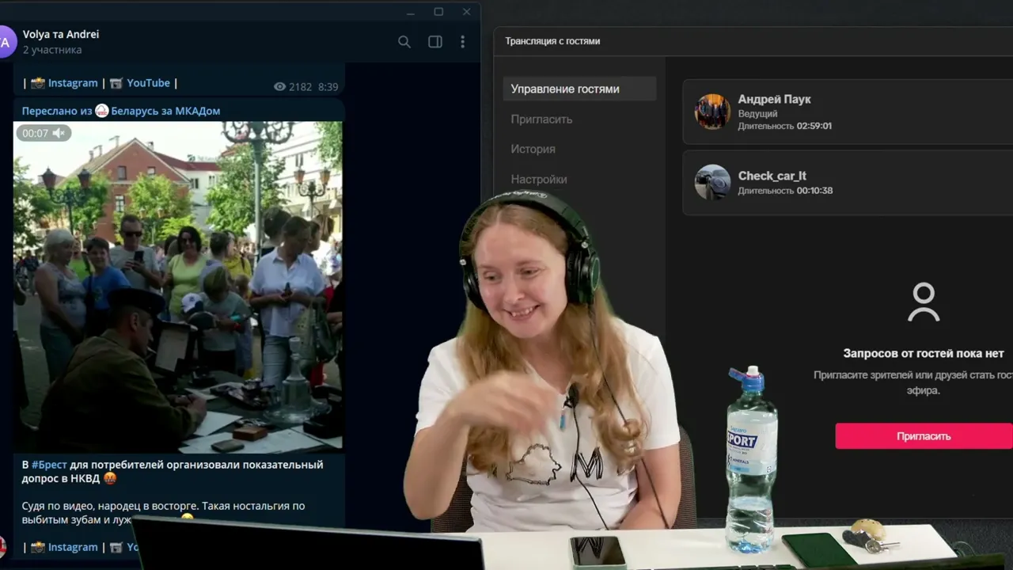Minimize the Telegram window

point(410,12)
